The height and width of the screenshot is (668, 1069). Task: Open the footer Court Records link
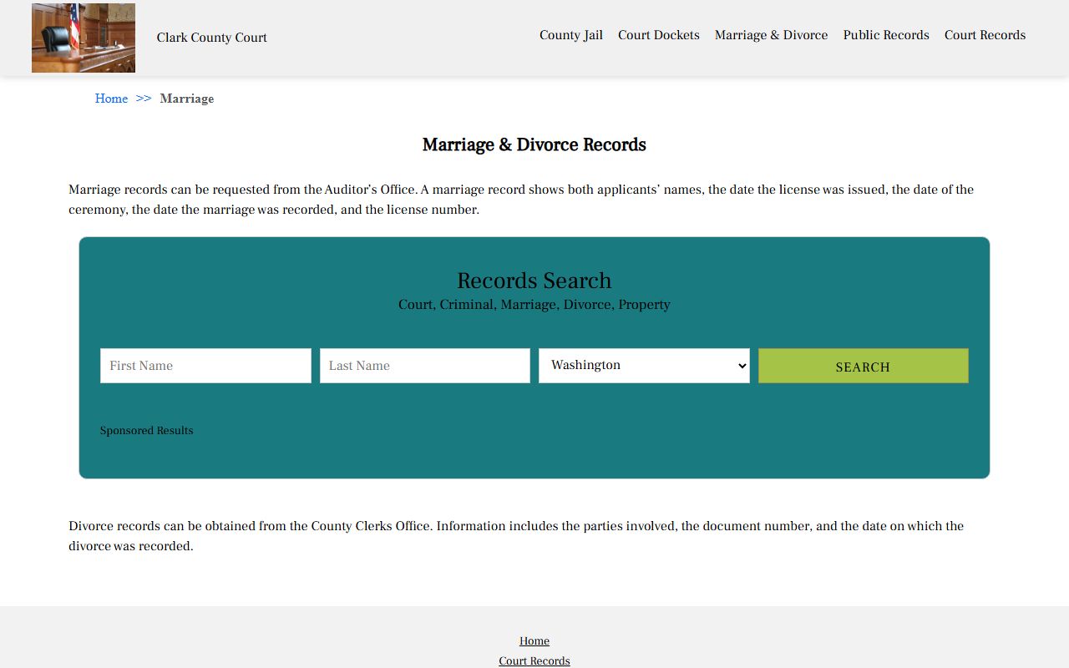tap(534, 660)
